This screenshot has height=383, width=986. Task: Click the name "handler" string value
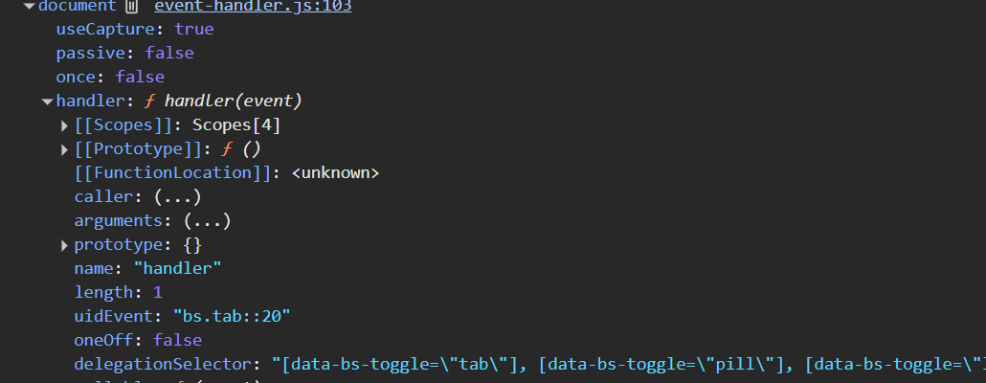177,268
